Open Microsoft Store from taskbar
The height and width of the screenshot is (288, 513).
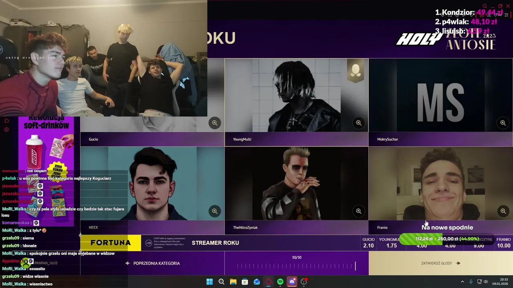[x=245, y=282]
